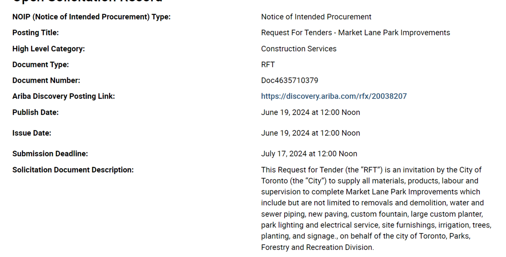Click the date value beside Issue Date
Image resolution: width=506 pixels, height=257 pixels.
tap(310, 133)
